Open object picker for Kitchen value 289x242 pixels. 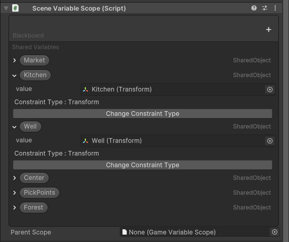270,89
